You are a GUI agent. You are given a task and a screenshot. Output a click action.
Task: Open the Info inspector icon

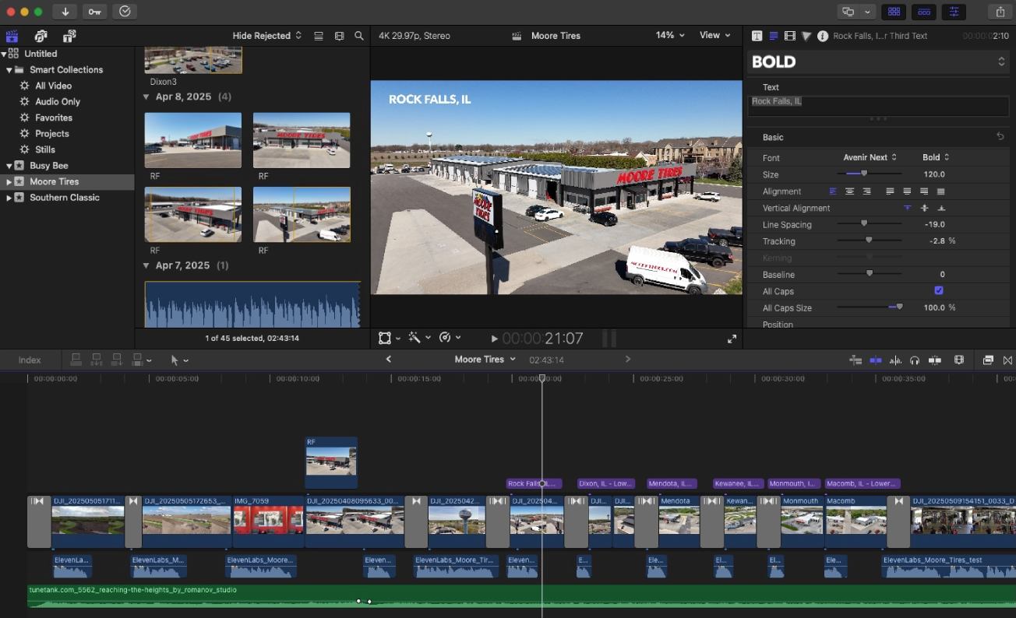tap(823, 36)
